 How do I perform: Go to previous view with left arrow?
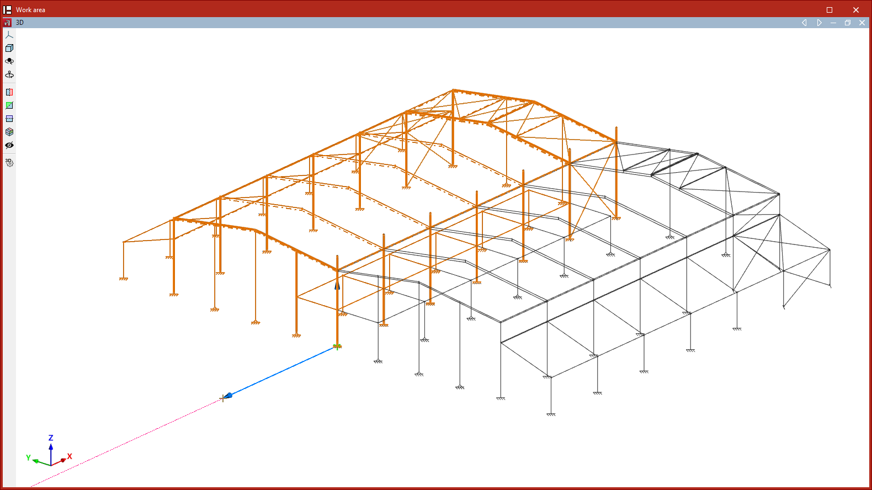pyautogui.click(x=804, y=23)
